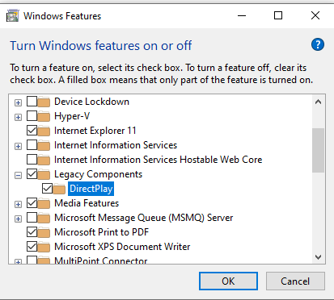Tick Internet Information Services Hostable Web Core
Screen dimensions: 334x300
(x=32, y=160)
